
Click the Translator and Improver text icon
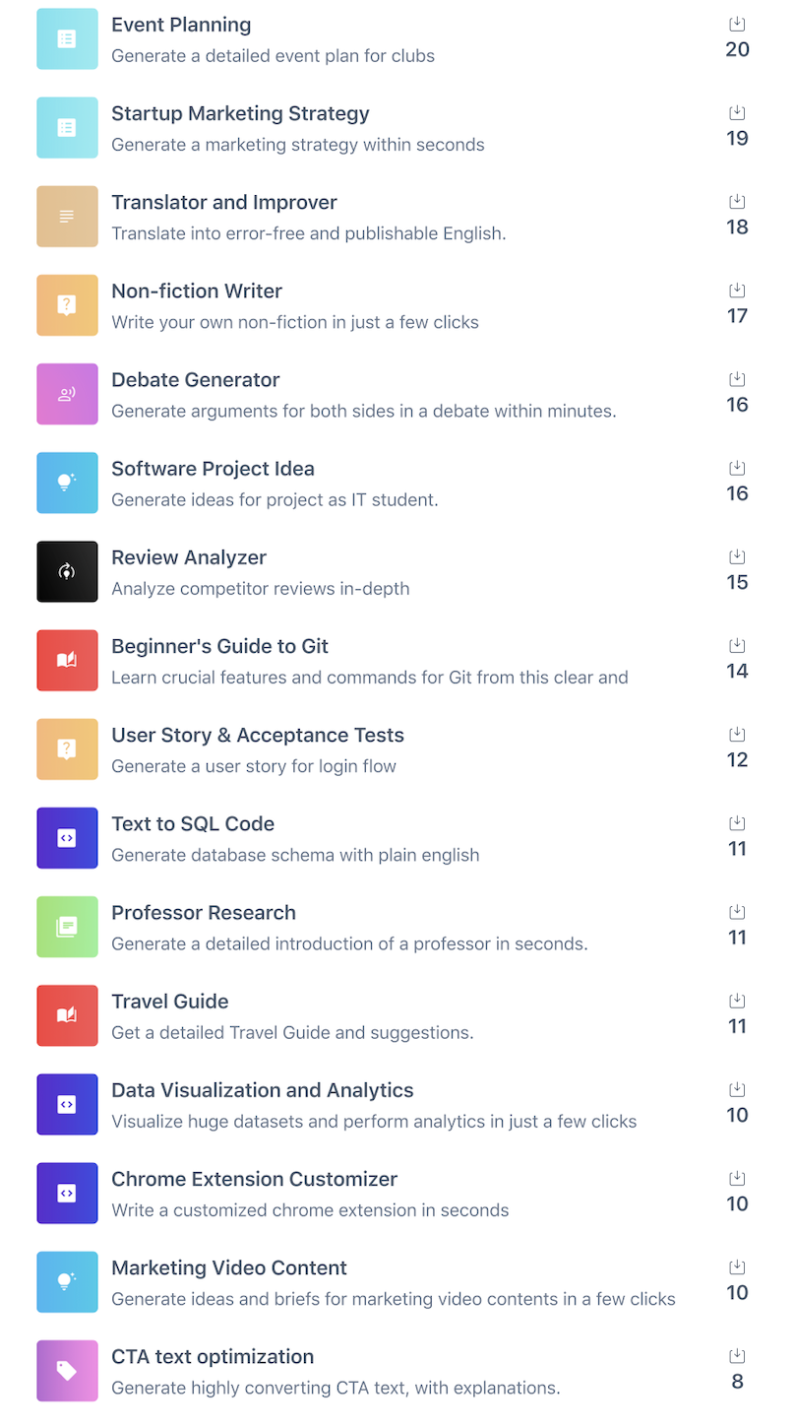point(67,217)
